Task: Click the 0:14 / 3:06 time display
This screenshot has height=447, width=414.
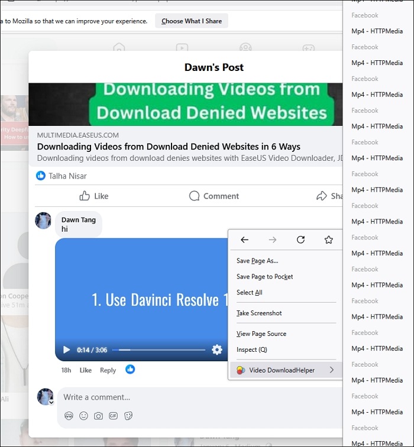Action: pyautogui.click(x=92, y=350)
